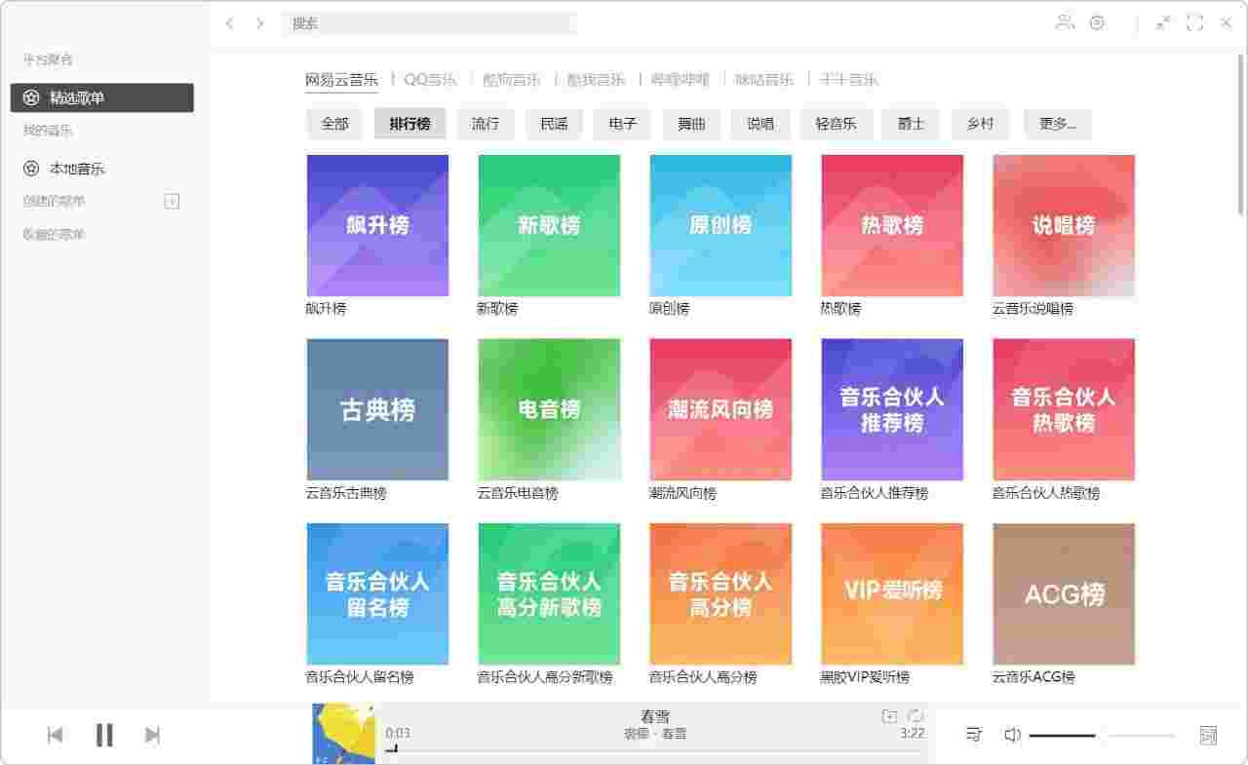Add current song to playlist icon
The width and height of the screenshot is (1248, 765).
click(889, 716)
